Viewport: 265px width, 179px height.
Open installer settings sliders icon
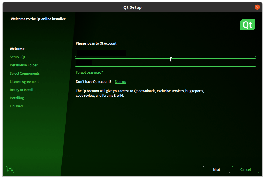click(x=10, y=169)
